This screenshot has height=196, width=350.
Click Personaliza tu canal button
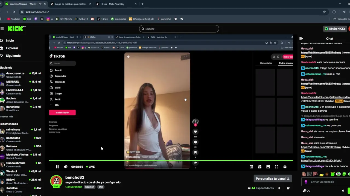pyautogui.click(x=272, y=179)
